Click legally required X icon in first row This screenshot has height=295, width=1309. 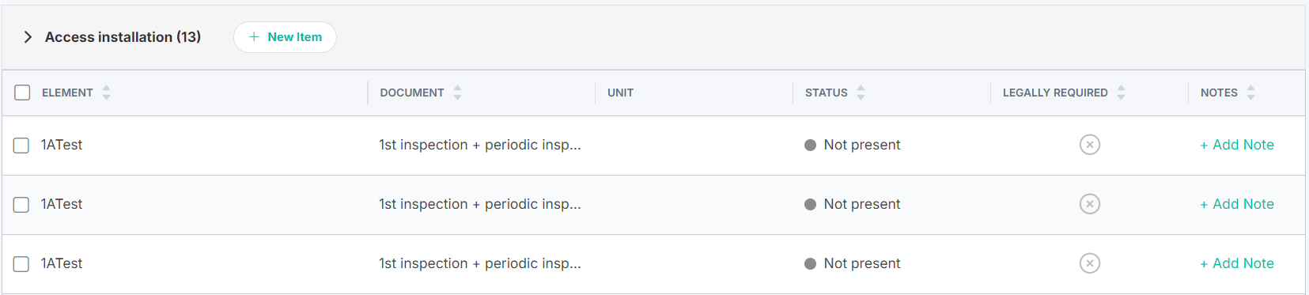pyautogui.click(x=1090, y=145)
